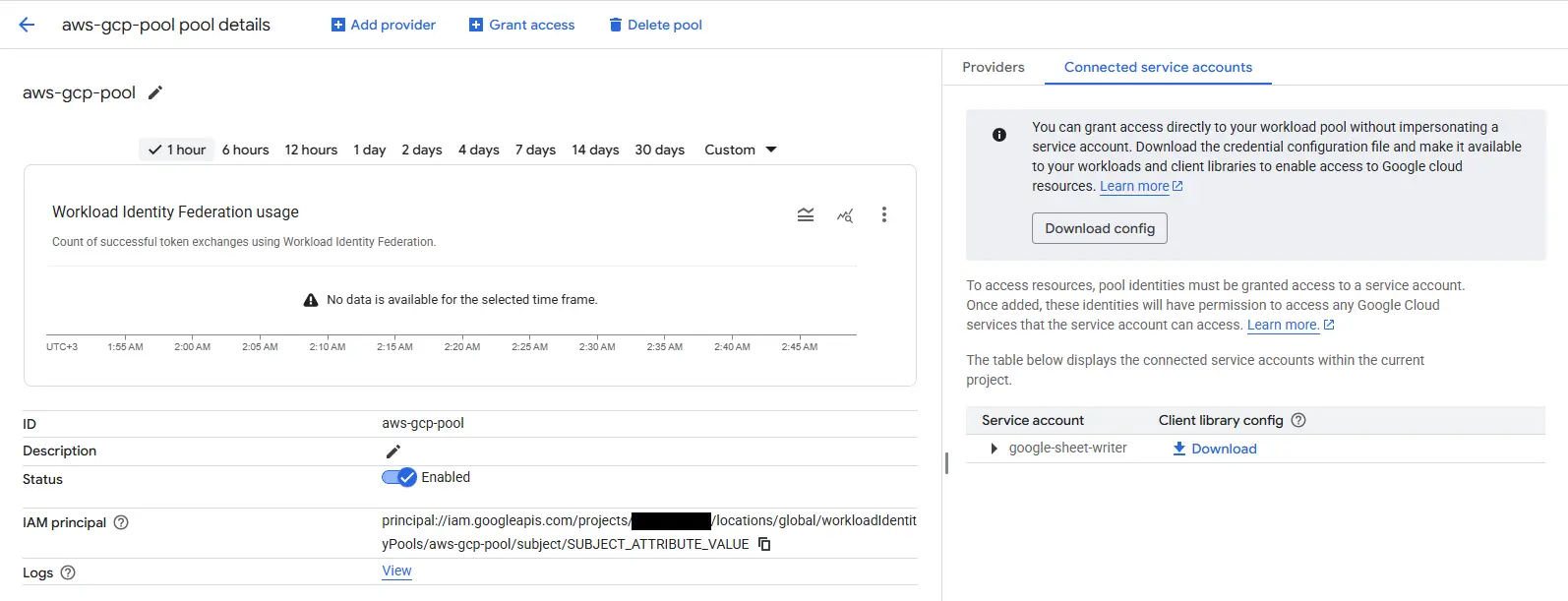Select 30 days time range
The image size is (1568, 601).
click(x=660, y=150)
